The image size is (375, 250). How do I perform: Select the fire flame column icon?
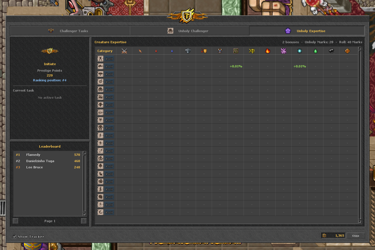267,51
